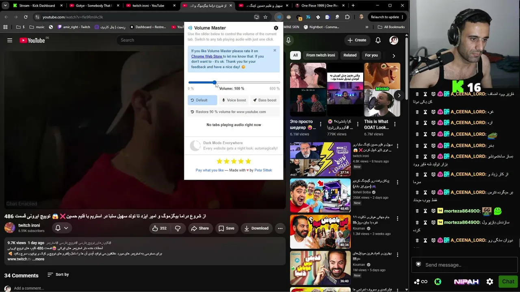The width and height of the screenshot is (520, 292).
Task: Open the Peta Sittek author link
Action: pyautogui.click(x=263, y=170)
